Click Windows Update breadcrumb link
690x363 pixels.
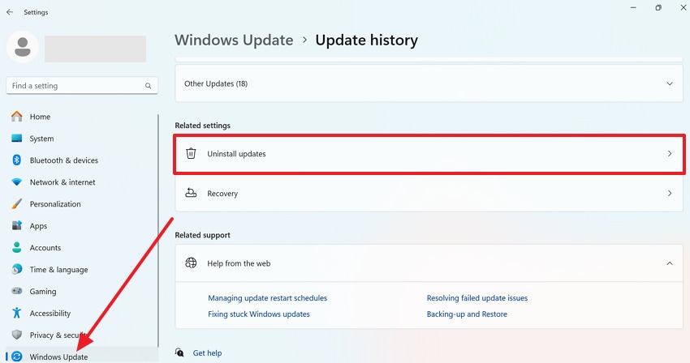click(x=234, y=40)
